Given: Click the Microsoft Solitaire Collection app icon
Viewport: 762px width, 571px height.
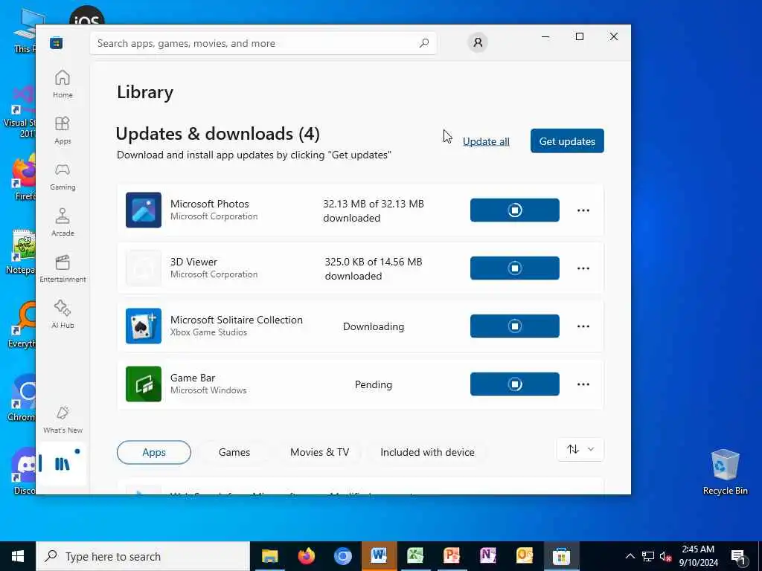Looking at the screenshot, I should click(144, 326).
